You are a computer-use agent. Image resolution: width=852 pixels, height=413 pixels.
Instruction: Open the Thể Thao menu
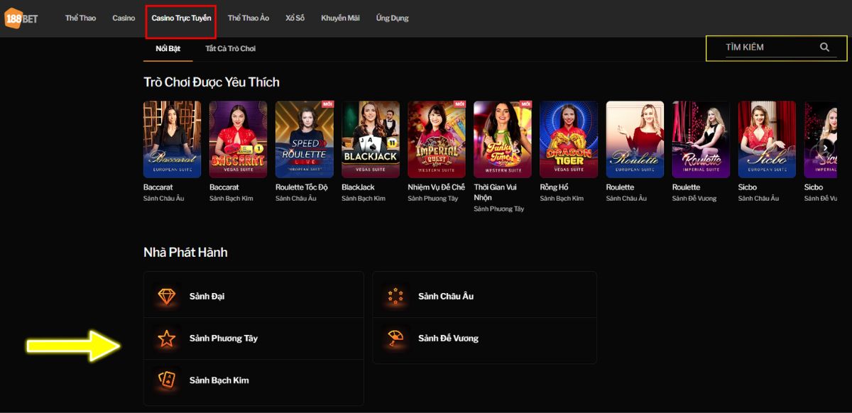pyautogui.click(x=80, y=18)
